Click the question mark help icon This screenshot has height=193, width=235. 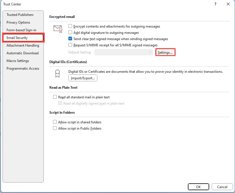[x=215, y=4]
